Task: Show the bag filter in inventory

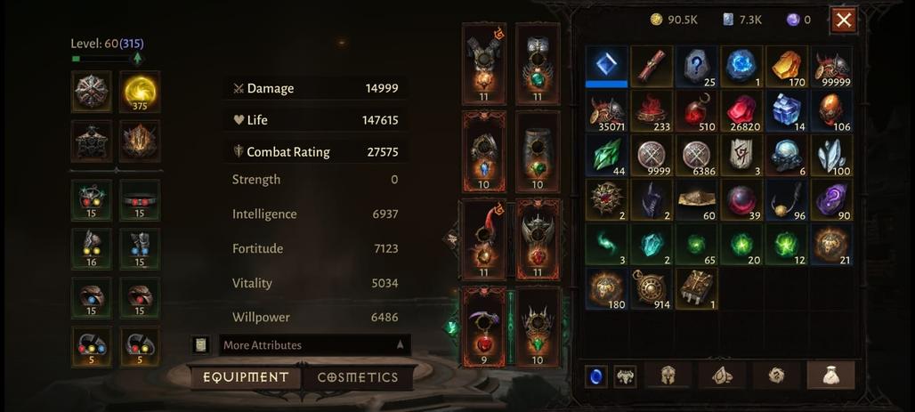Action: click(x=830, y=376)
